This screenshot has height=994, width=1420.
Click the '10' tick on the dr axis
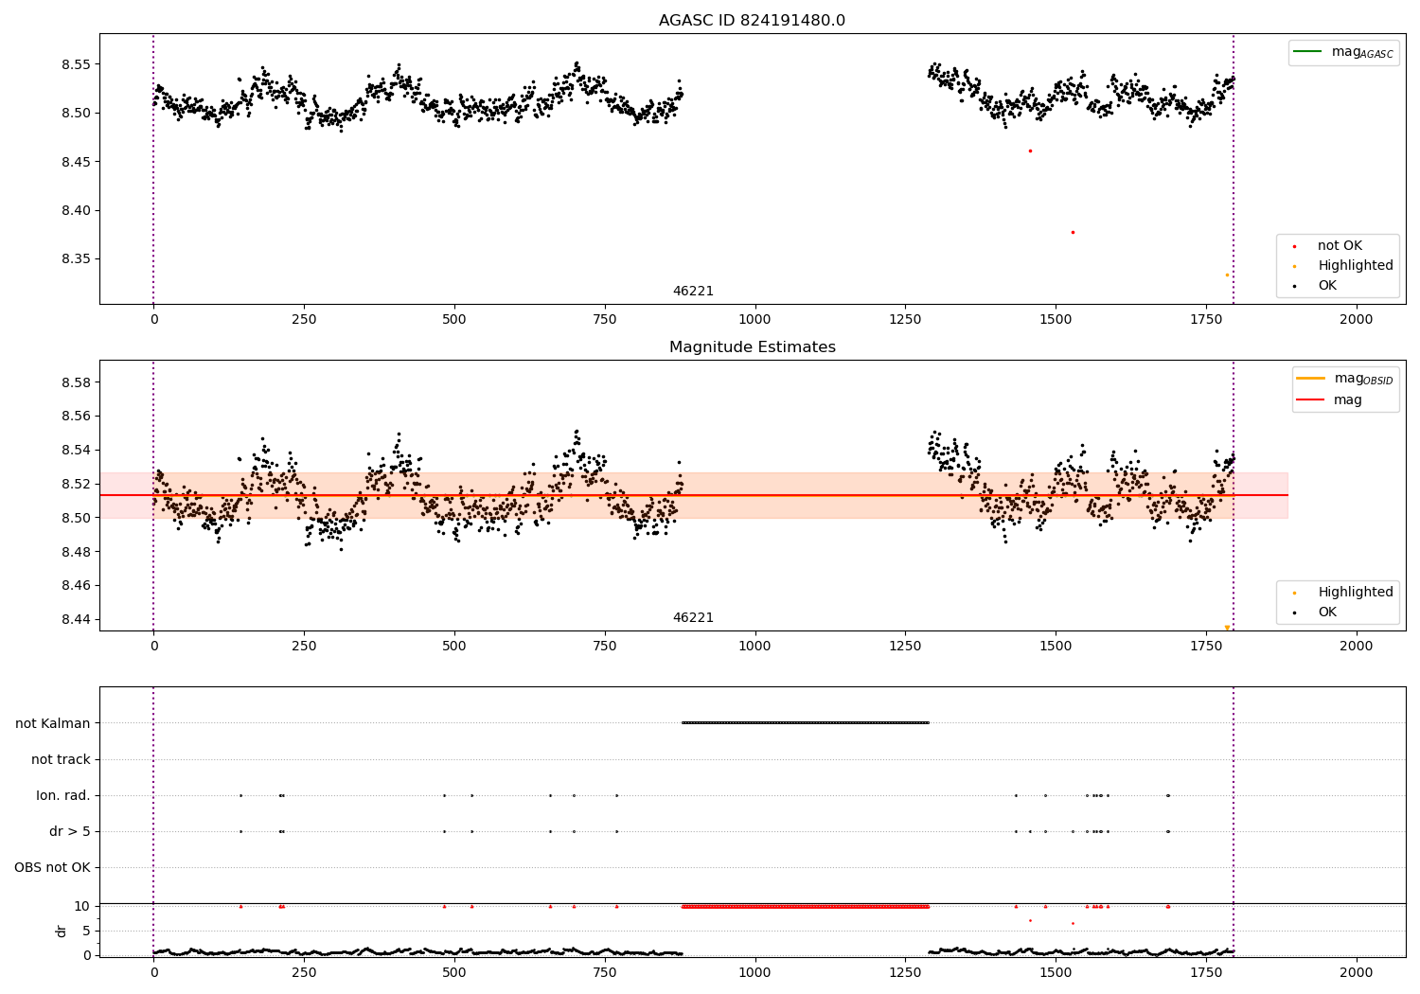(x=82, y=906)
